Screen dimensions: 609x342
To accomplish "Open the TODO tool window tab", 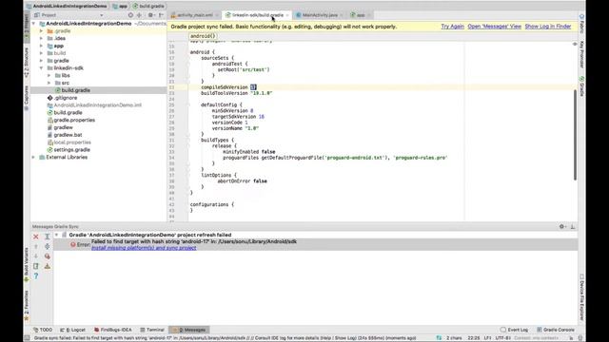I will pos(43,330).
